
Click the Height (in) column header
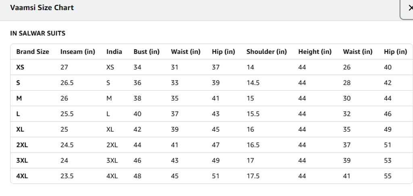(x=315, y=52)
